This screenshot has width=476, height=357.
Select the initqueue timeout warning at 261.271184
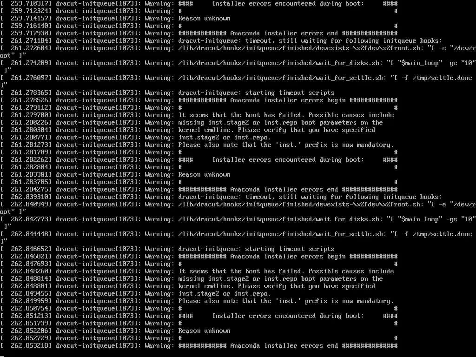(221, 41)
